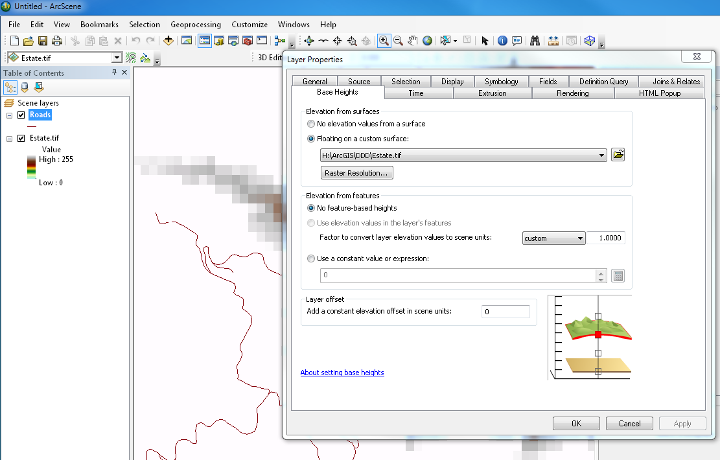Click the Print icon

click(57, 41)
